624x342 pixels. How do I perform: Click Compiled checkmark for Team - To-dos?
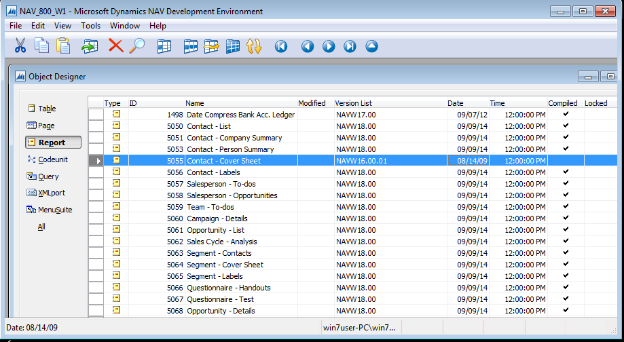[x=566, y=207]
